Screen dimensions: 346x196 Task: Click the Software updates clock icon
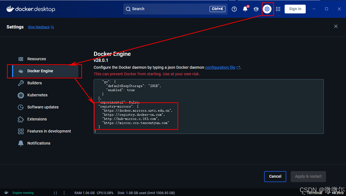pyautogui.click(x=21, y=107)
